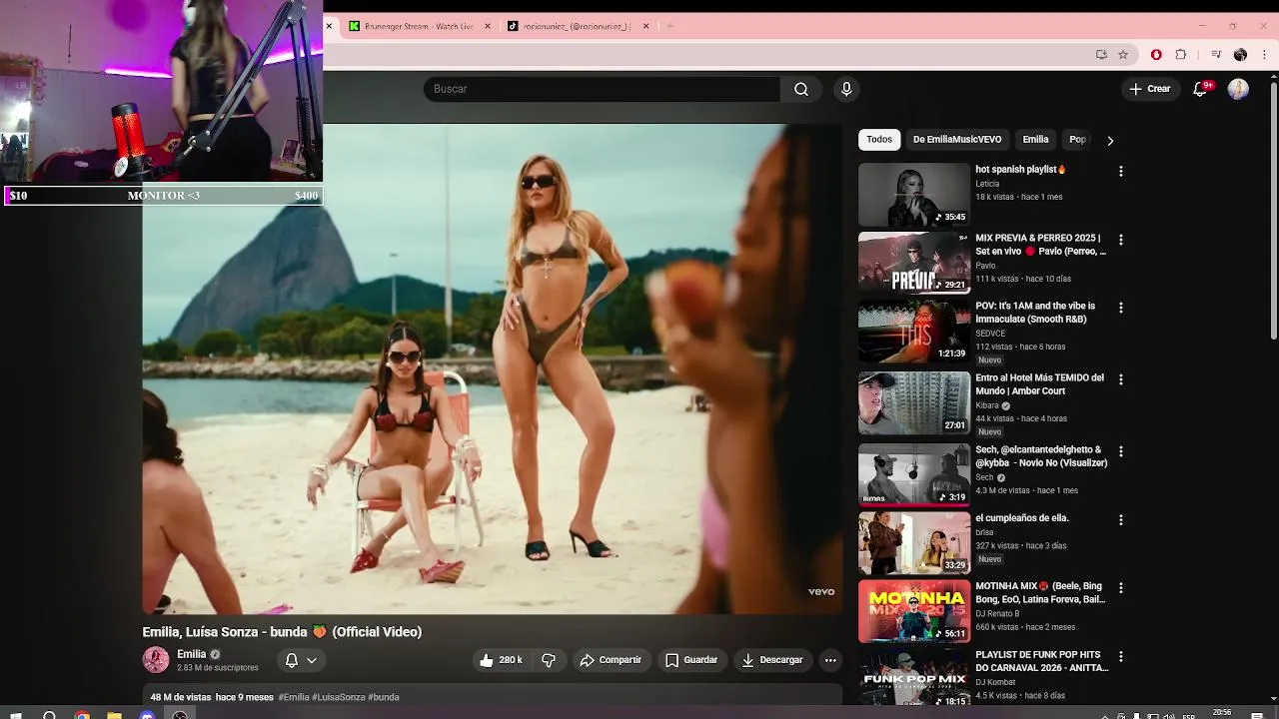The width and height of the screenshot is (1279, 719).
Task: Click the Crear button
Action: [x=1150, y=89]
